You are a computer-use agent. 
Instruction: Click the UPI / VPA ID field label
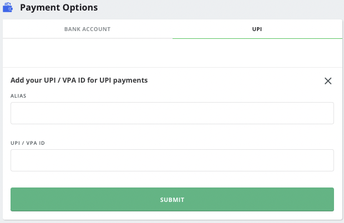[28, 143]
